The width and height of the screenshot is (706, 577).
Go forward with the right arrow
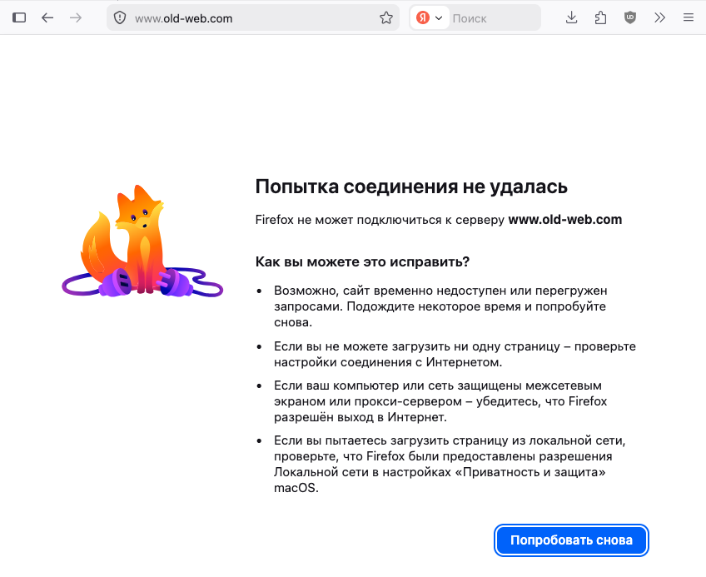76,18
